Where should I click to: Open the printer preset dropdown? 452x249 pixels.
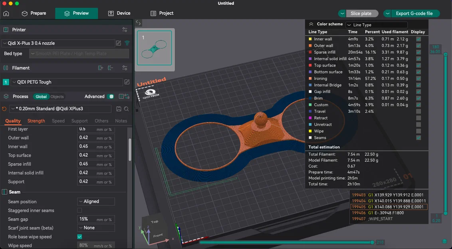tap(58, 43)
